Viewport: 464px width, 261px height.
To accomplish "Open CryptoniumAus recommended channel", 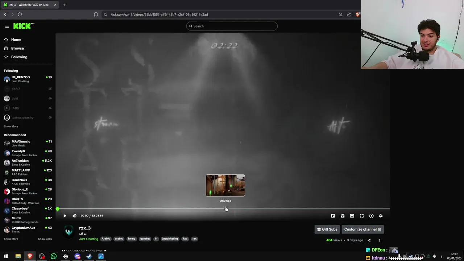I will tap(28, 229).
